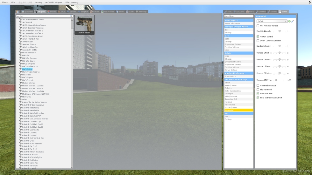Open Ballistics TFA settings
Image resolution: width=312 pixels, height=175 pixels.
[x=239, y=88]
